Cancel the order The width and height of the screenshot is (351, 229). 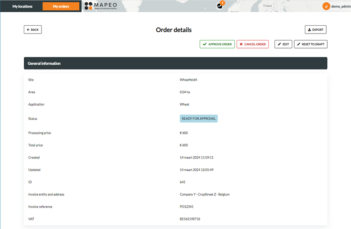[253, 44]
